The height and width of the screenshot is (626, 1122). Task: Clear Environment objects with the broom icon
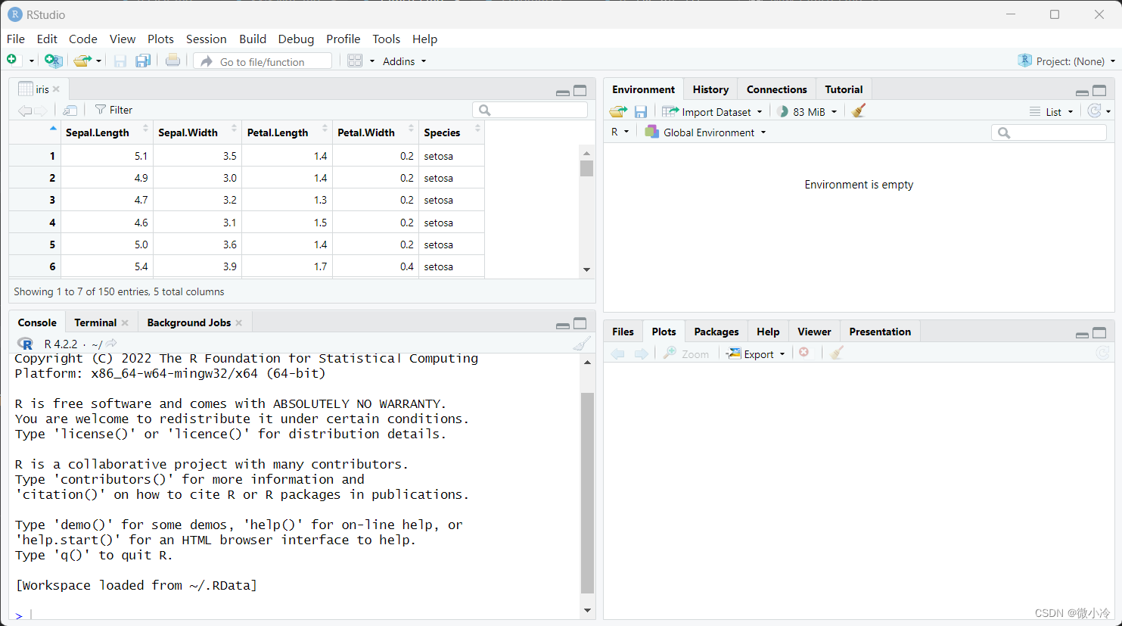click(858, 111)
